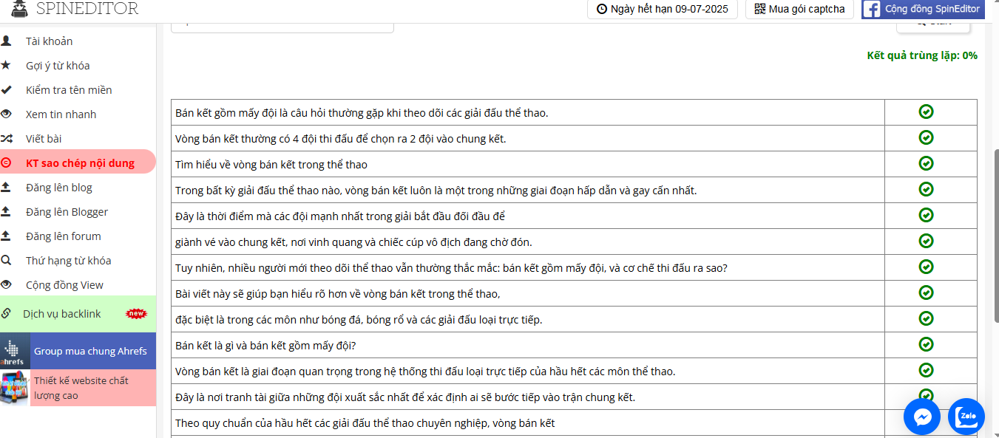Open Đăng lên blog menu item
Viewport: 999px width, 438px height.
coord(78,187)
